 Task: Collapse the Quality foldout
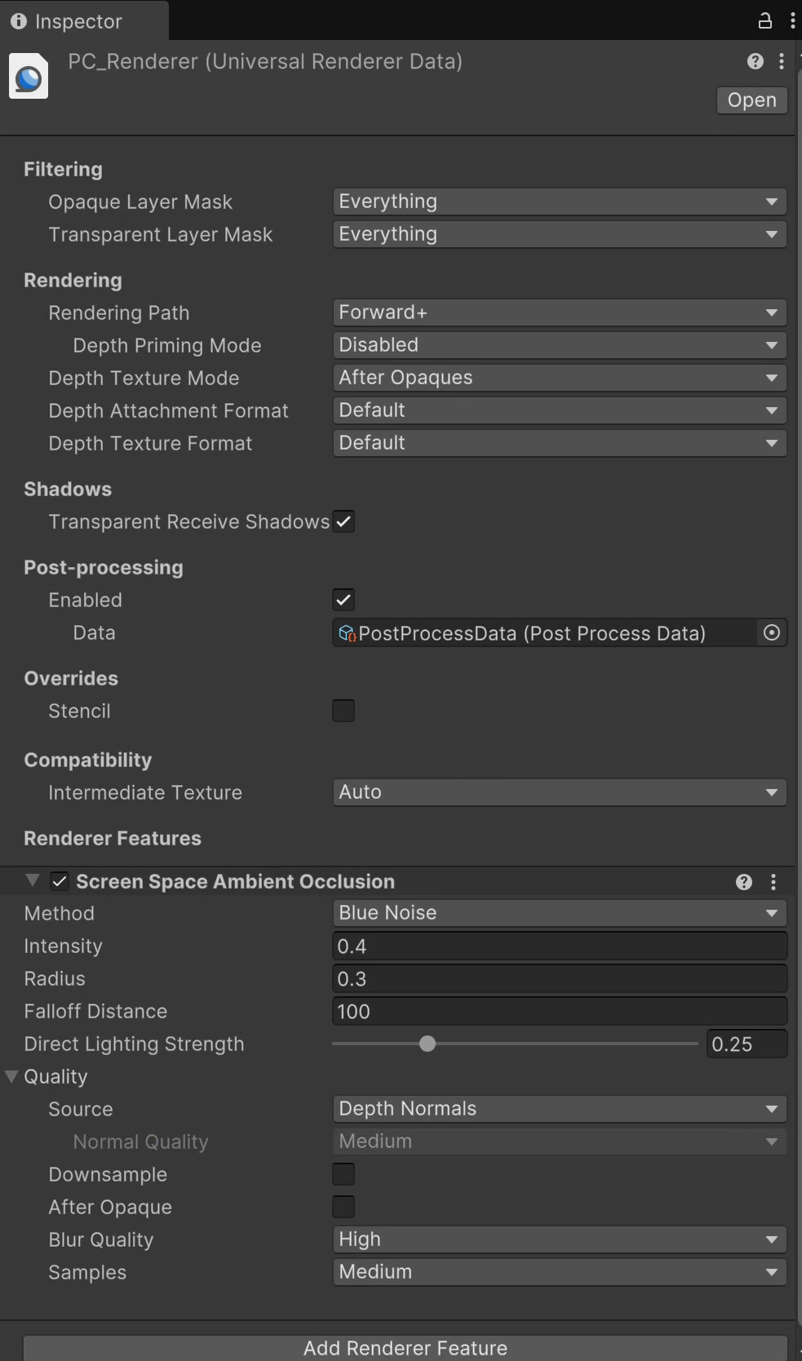[x=11, y=1076]
